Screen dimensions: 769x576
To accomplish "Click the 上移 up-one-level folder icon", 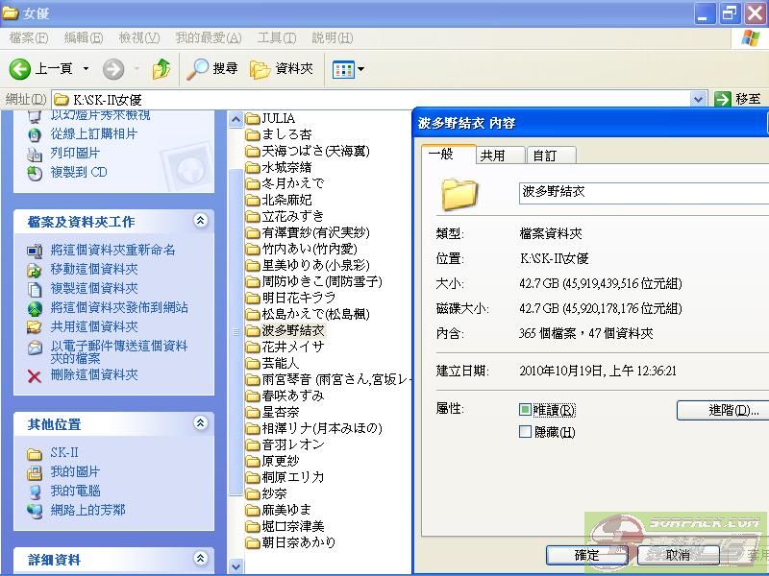I will (161, 68).
